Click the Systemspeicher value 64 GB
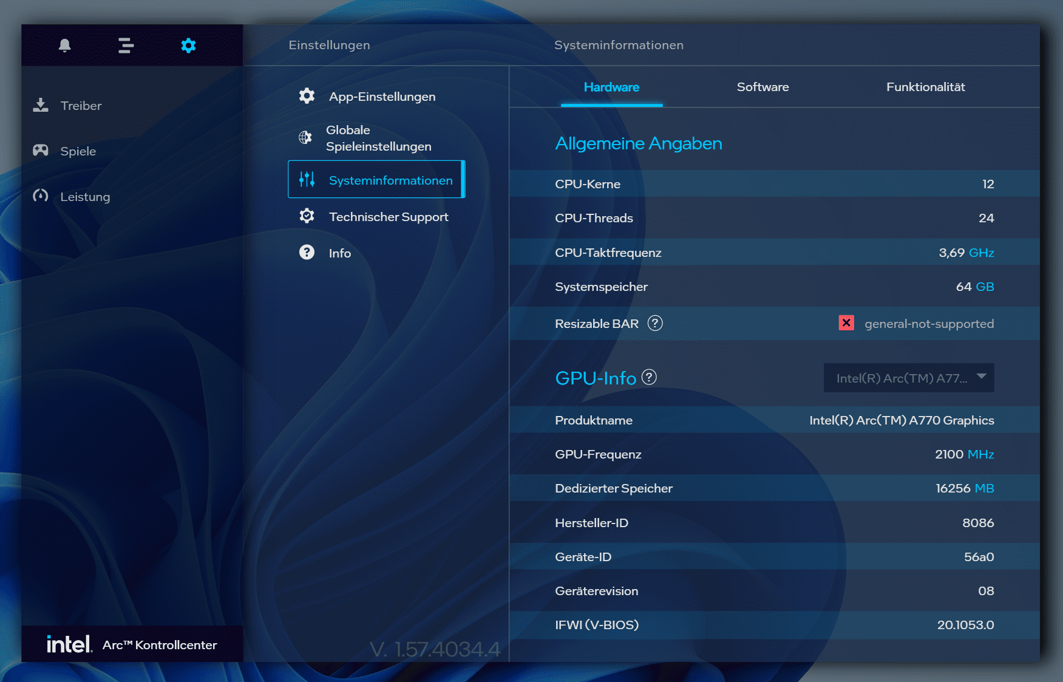Viewport: 1063px width, 682px height. [975, 287]
